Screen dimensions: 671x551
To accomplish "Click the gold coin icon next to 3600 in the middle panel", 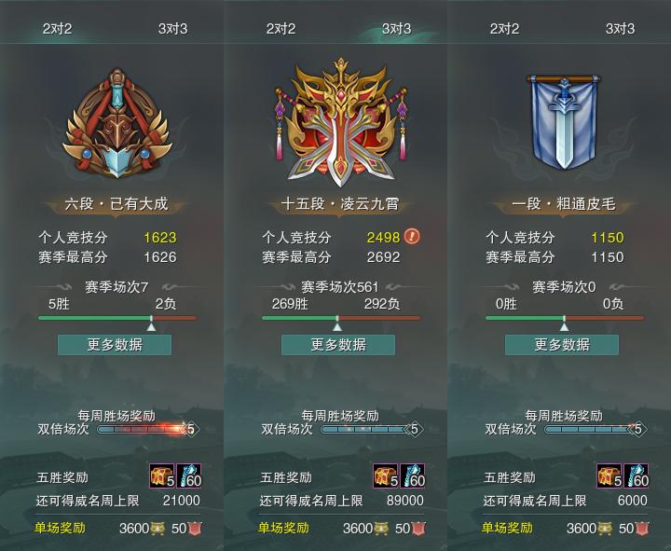I will 381,529.
